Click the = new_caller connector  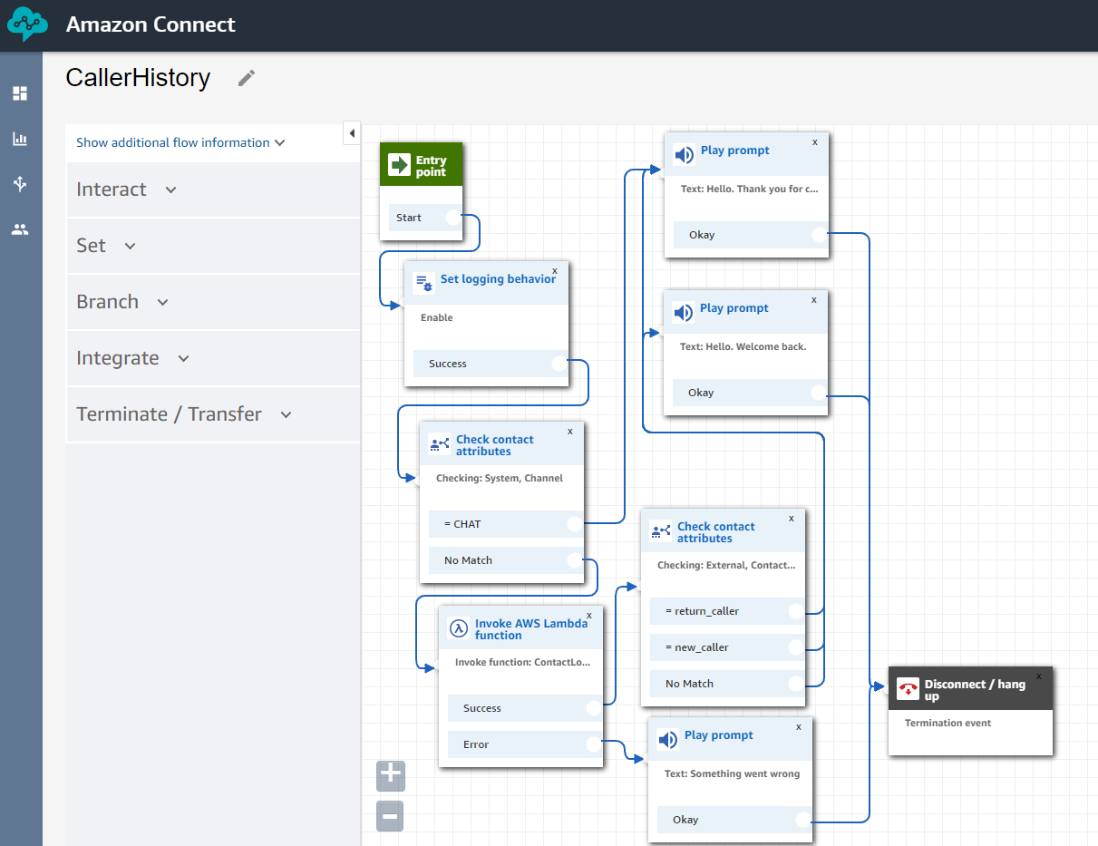796,647
